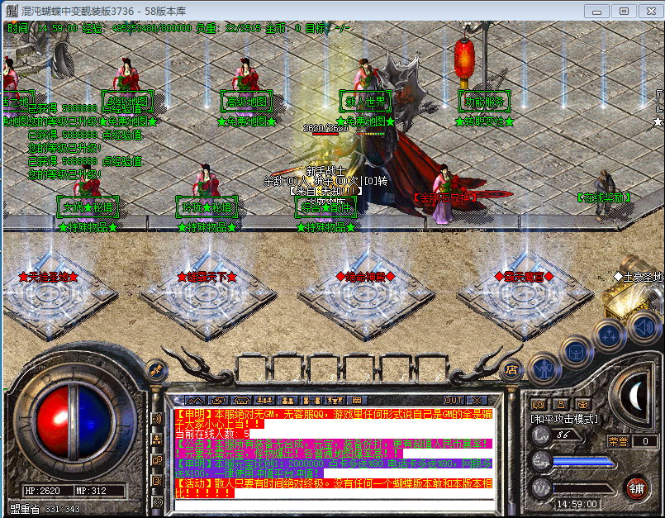Click the hierarchy ranking toolbar icon

(x=335, y=401)
